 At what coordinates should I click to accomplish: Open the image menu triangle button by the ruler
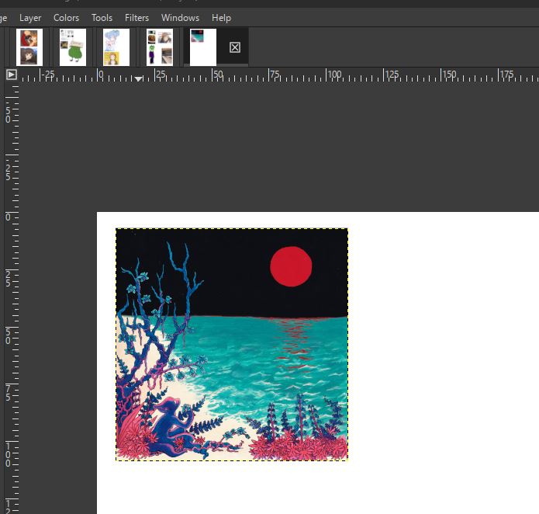12,75
